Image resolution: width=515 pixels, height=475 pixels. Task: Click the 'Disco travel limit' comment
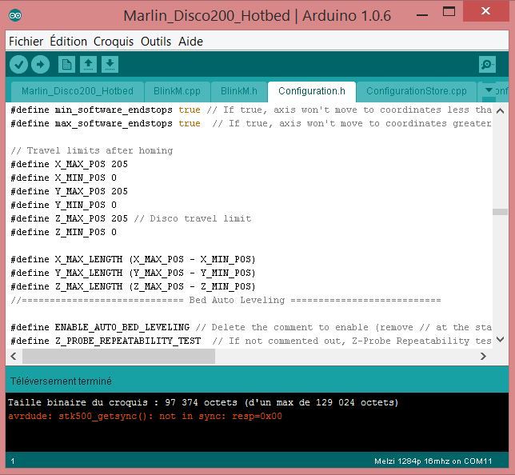(x=193, y=218)
